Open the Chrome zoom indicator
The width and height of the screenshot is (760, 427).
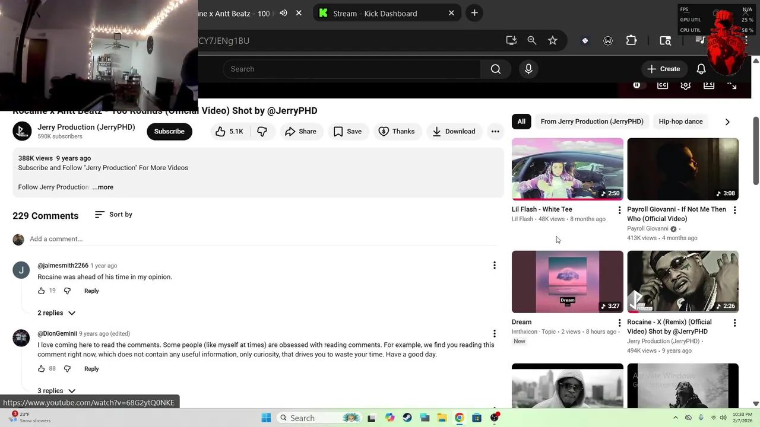(x=532, y=40)
